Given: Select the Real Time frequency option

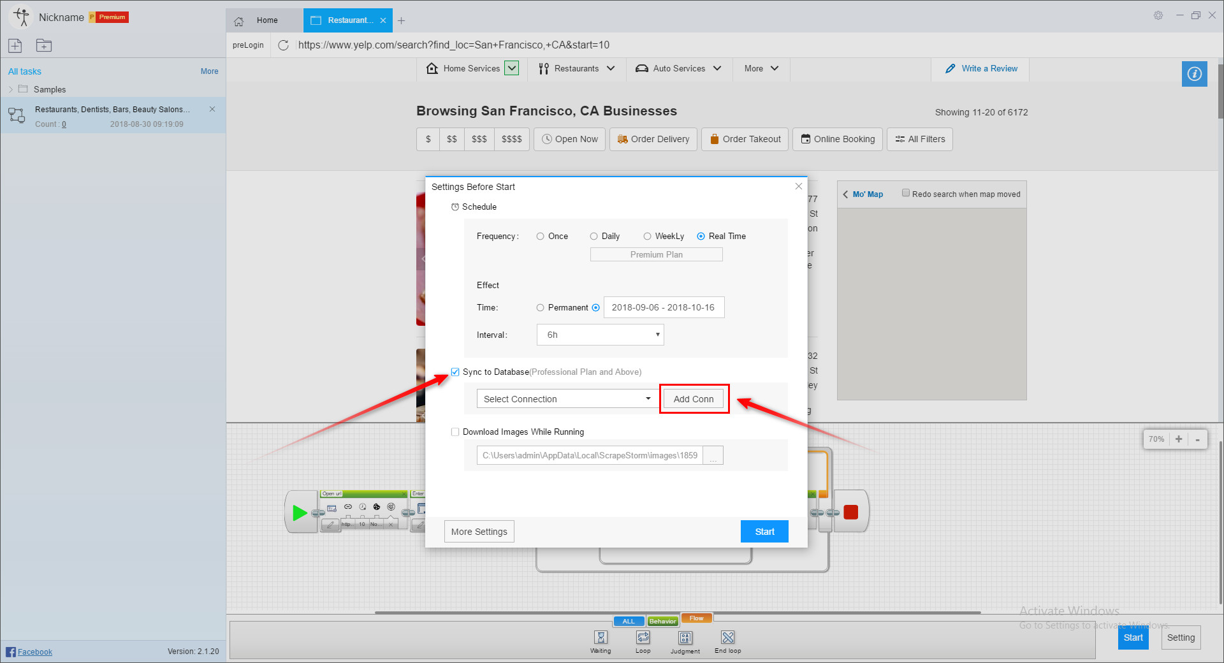Looking at the screenshot, I should pyautogui.click(x=701, y=236).
